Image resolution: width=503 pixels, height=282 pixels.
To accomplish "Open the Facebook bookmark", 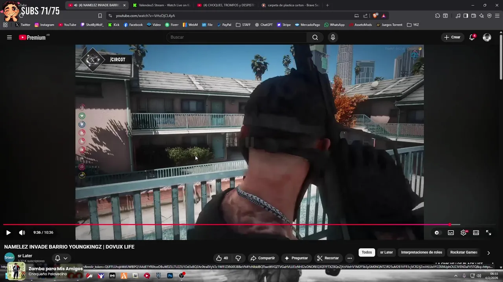I will click(x=133, y=25).
